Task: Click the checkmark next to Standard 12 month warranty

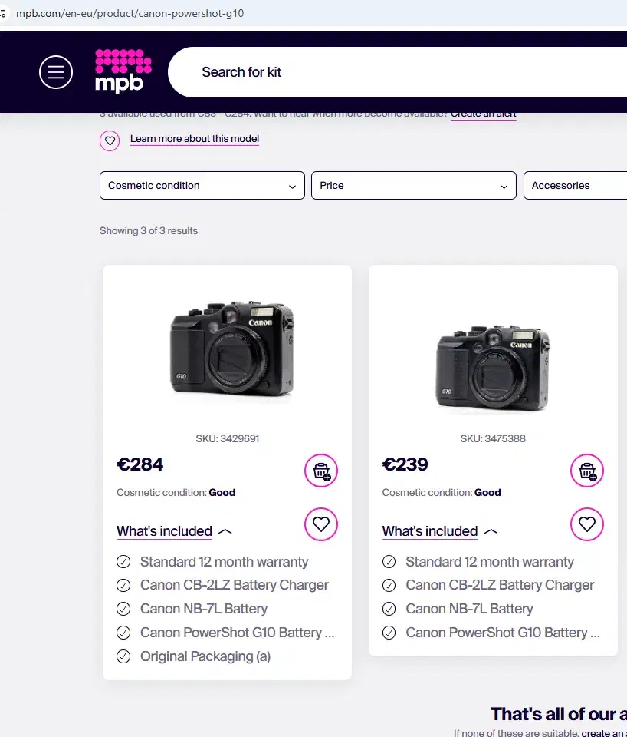Action: click(x=123, y=561)
